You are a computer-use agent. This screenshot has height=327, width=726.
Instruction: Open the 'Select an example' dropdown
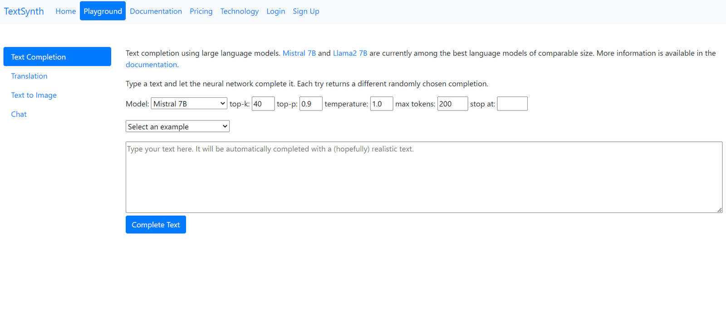[x=177, y=126]
